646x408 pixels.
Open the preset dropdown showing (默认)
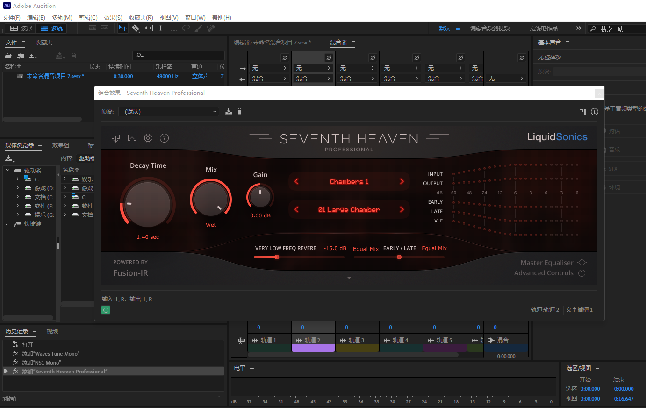[x=168, y=112]
